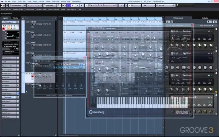Open the Steinberg Hub menu
This screenshot has height=137, width=219.
tap(76, 2)
